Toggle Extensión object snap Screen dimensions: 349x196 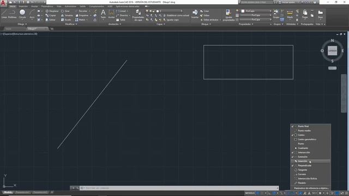[x=310, y=157]
